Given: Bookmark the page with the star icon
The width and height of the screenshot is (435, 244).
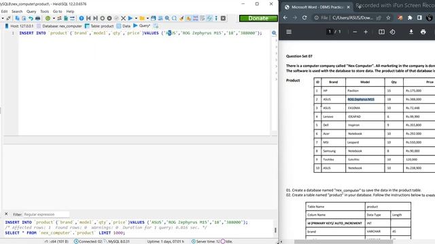Looking at the screenshot, I should 388,18.
